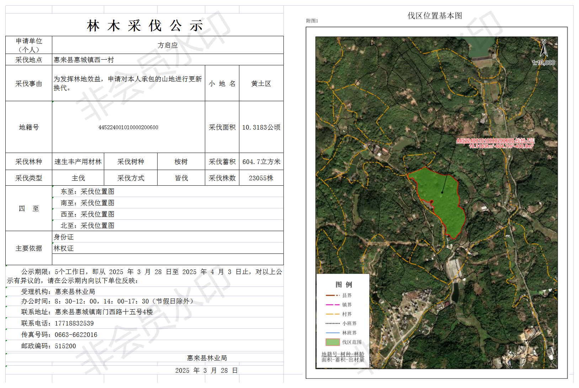Select the cell 黄土区
The image size is (579, 388).
click(261, 83)
